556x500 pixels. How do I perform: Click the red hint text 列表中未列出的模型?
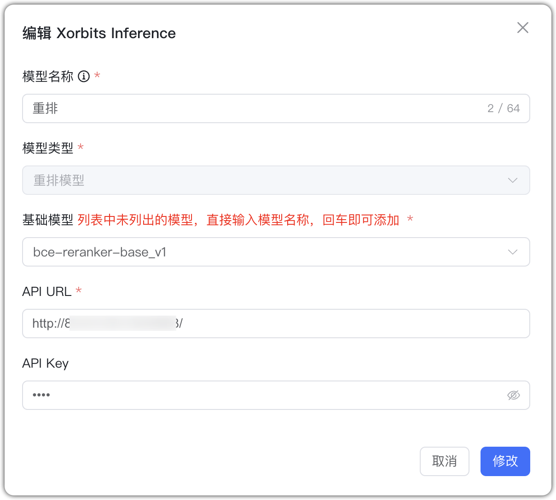click(135, 220)
